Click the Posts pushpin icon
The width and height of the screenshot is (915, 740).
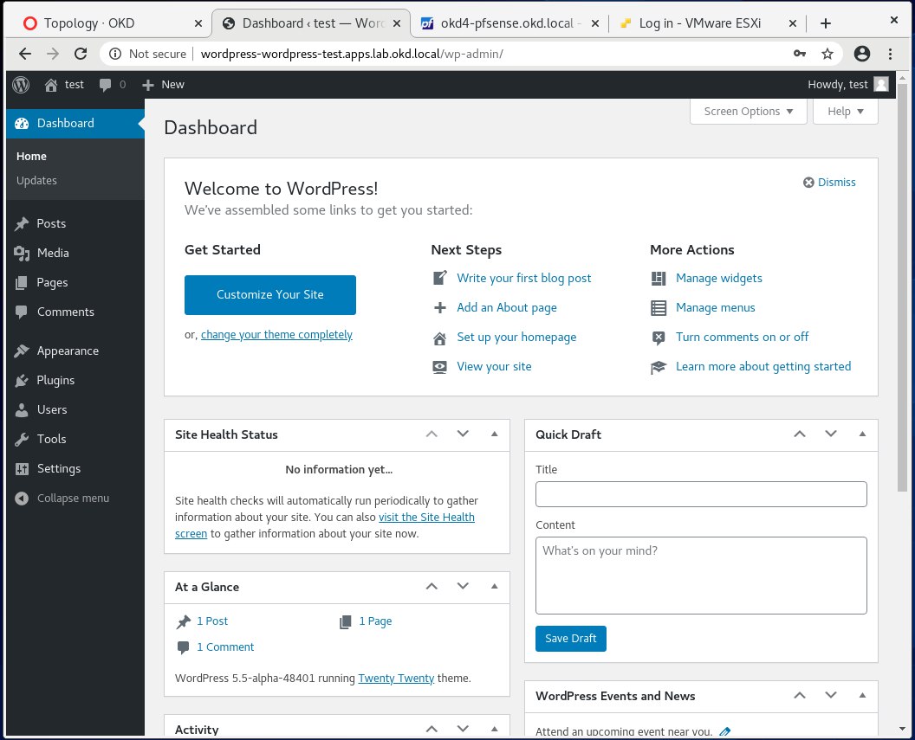(22, 224)
